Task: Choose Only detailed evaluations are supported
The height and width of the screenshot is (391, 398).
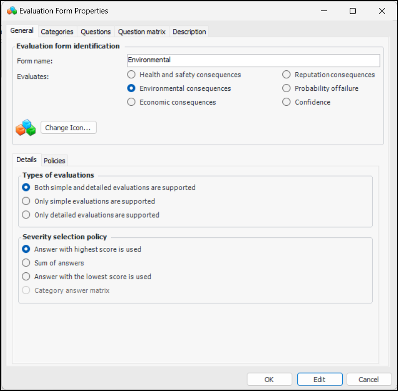Action: (x=26, y=215)
